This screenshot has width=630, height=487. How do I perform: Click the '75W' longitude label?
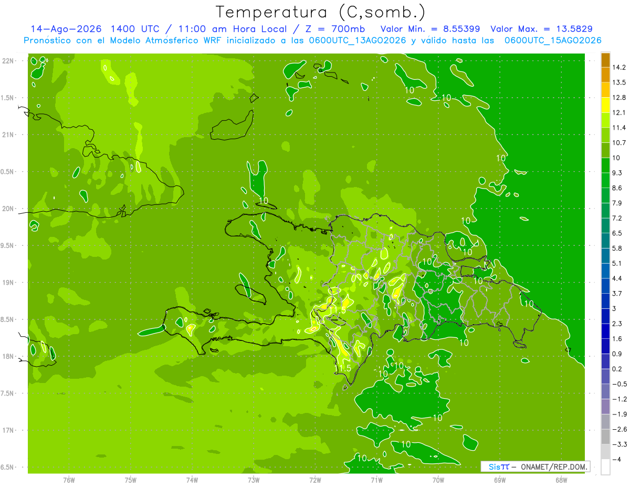(131, 479)
